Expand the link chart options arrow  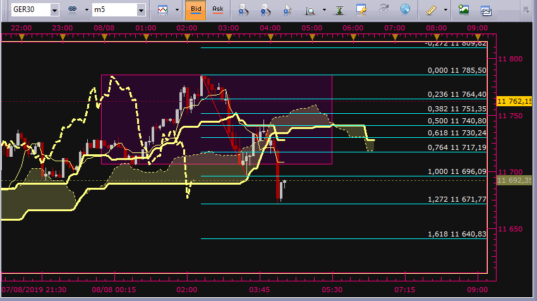87,10
